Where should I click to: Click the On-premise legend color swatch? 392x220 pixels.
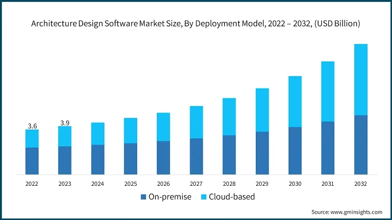144,197
